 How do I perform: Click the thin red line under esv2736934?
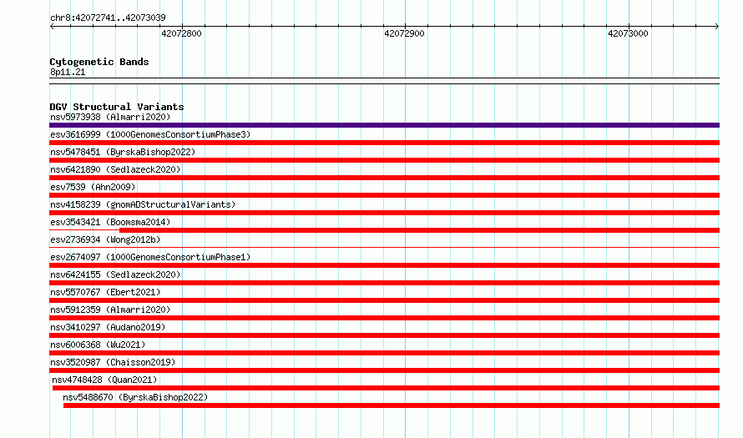click(x=384, y=247)
